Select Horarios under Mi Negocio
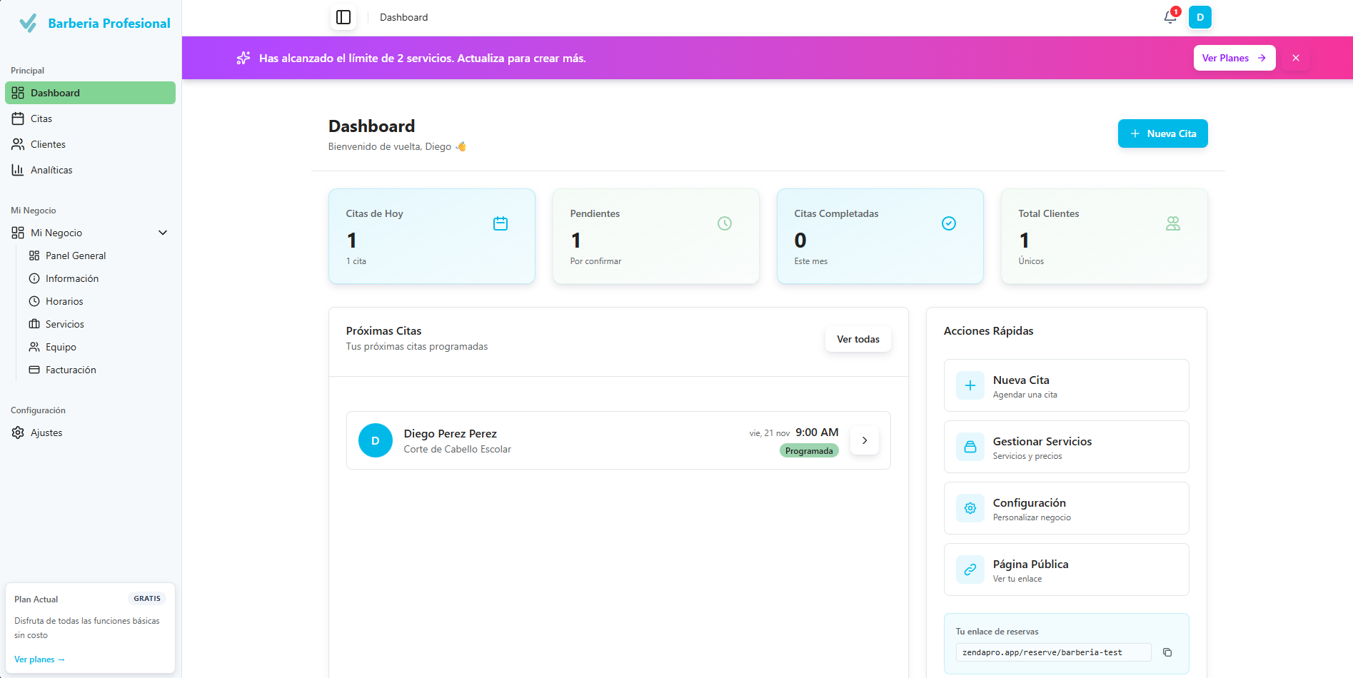1353x678 pixels. click(64, 301)
